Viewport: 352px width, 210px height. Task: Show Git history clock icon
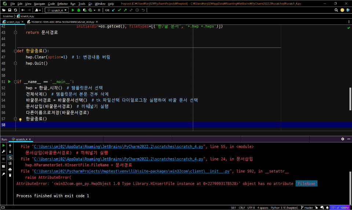[x=137, y=10]
